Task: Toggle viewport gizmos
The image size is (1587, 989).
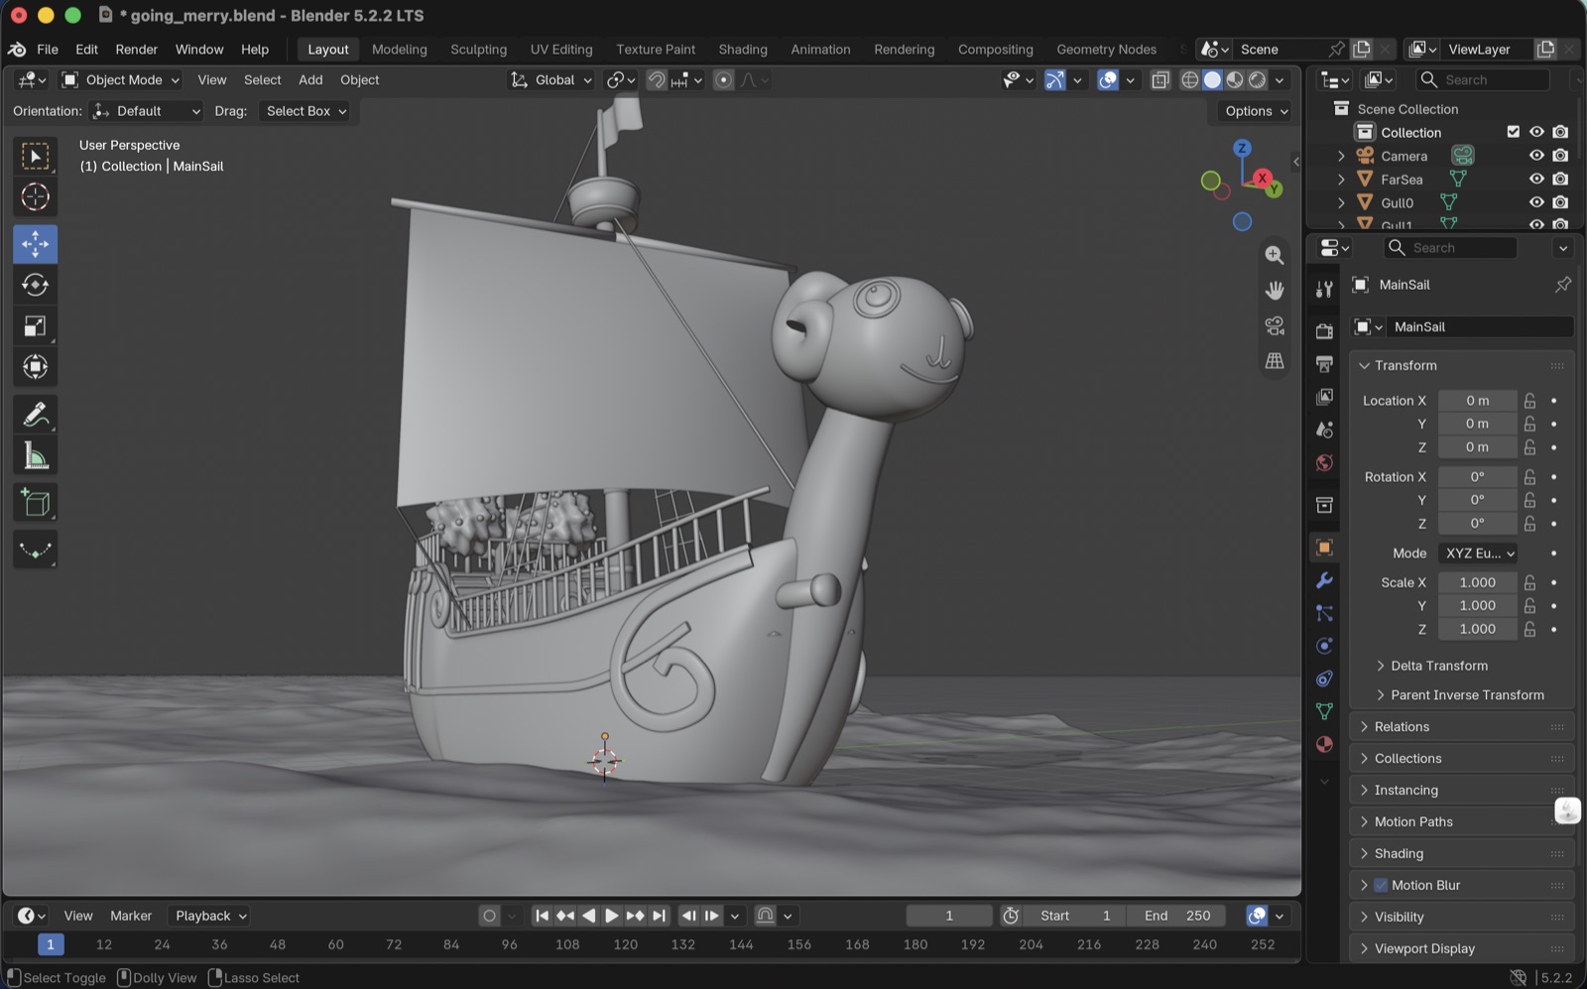Action: [x=1055, y=80]
